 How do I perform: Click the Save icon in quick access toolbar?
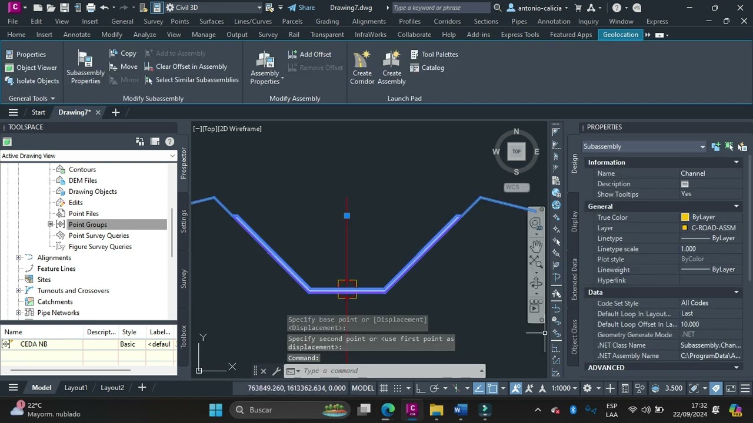[x=64, y=8]
